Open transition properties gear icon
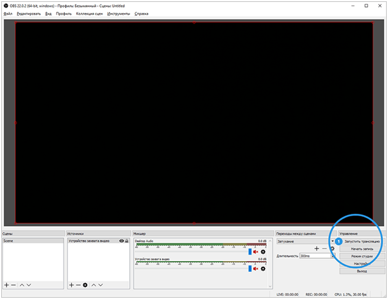This screenshot has width=388, height=299. [x=332, y=248]
